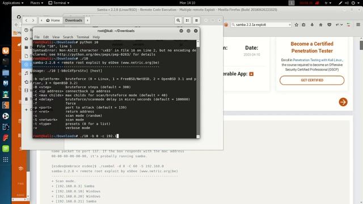363x204 pixels.
Task: Click 'Become a Certified Penetration Tester' heading
Action: pyautogui.click(x=312, y=47)
